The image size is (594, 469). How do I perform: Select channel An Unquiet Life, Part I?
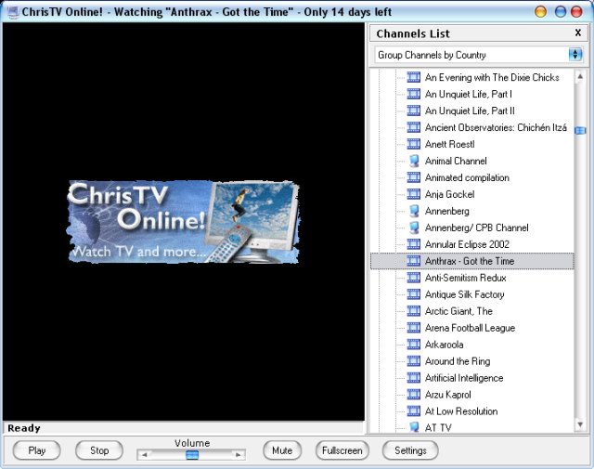point(469,94)
